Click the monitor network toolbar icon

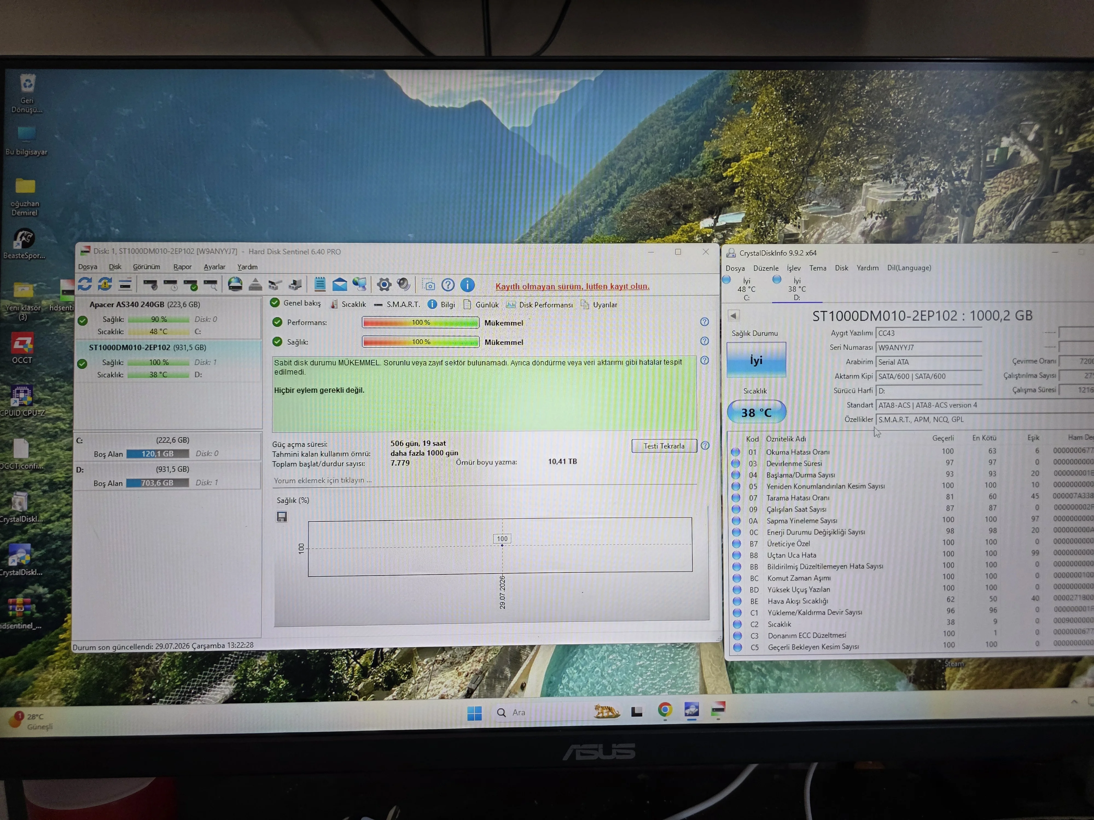(x=360, y=284)
